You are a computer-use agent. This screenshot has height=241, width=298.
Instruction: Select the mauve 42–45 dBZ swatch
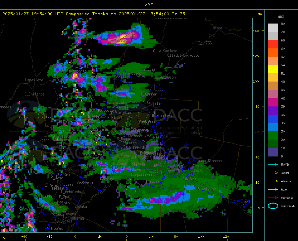pyautogui.click(x=273, y=94)
